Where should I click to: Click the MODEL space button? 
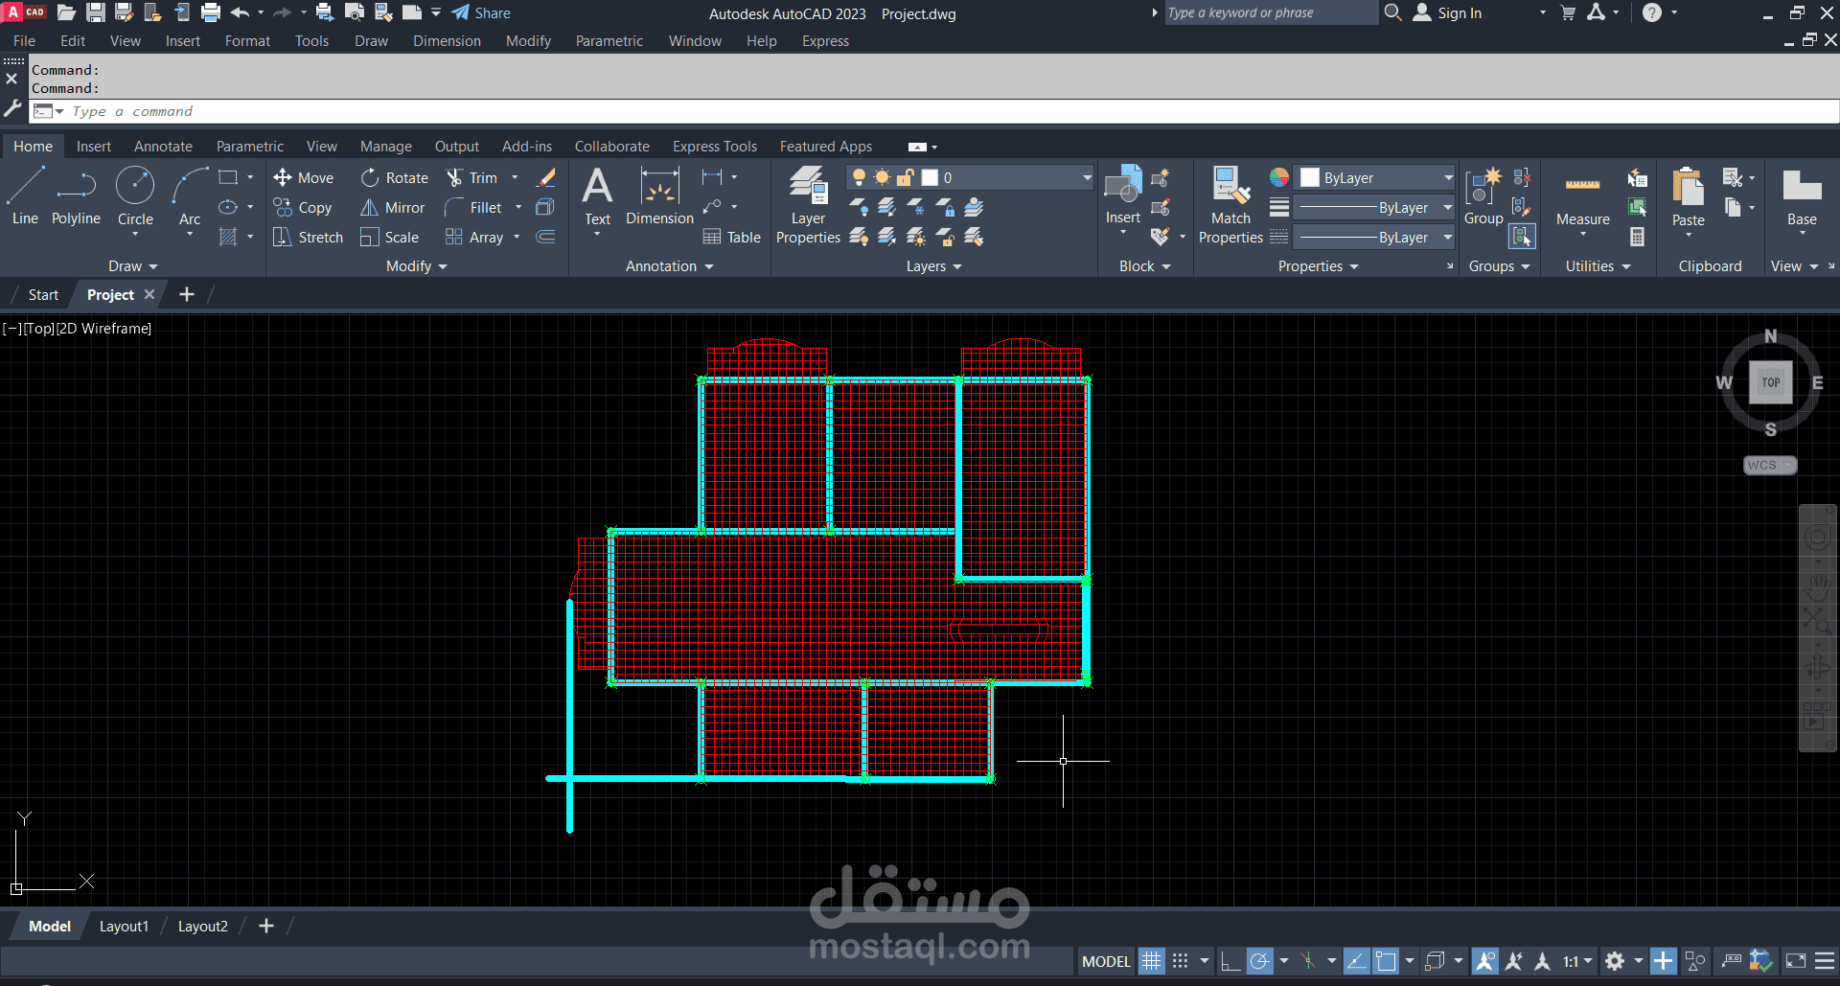1106,961
